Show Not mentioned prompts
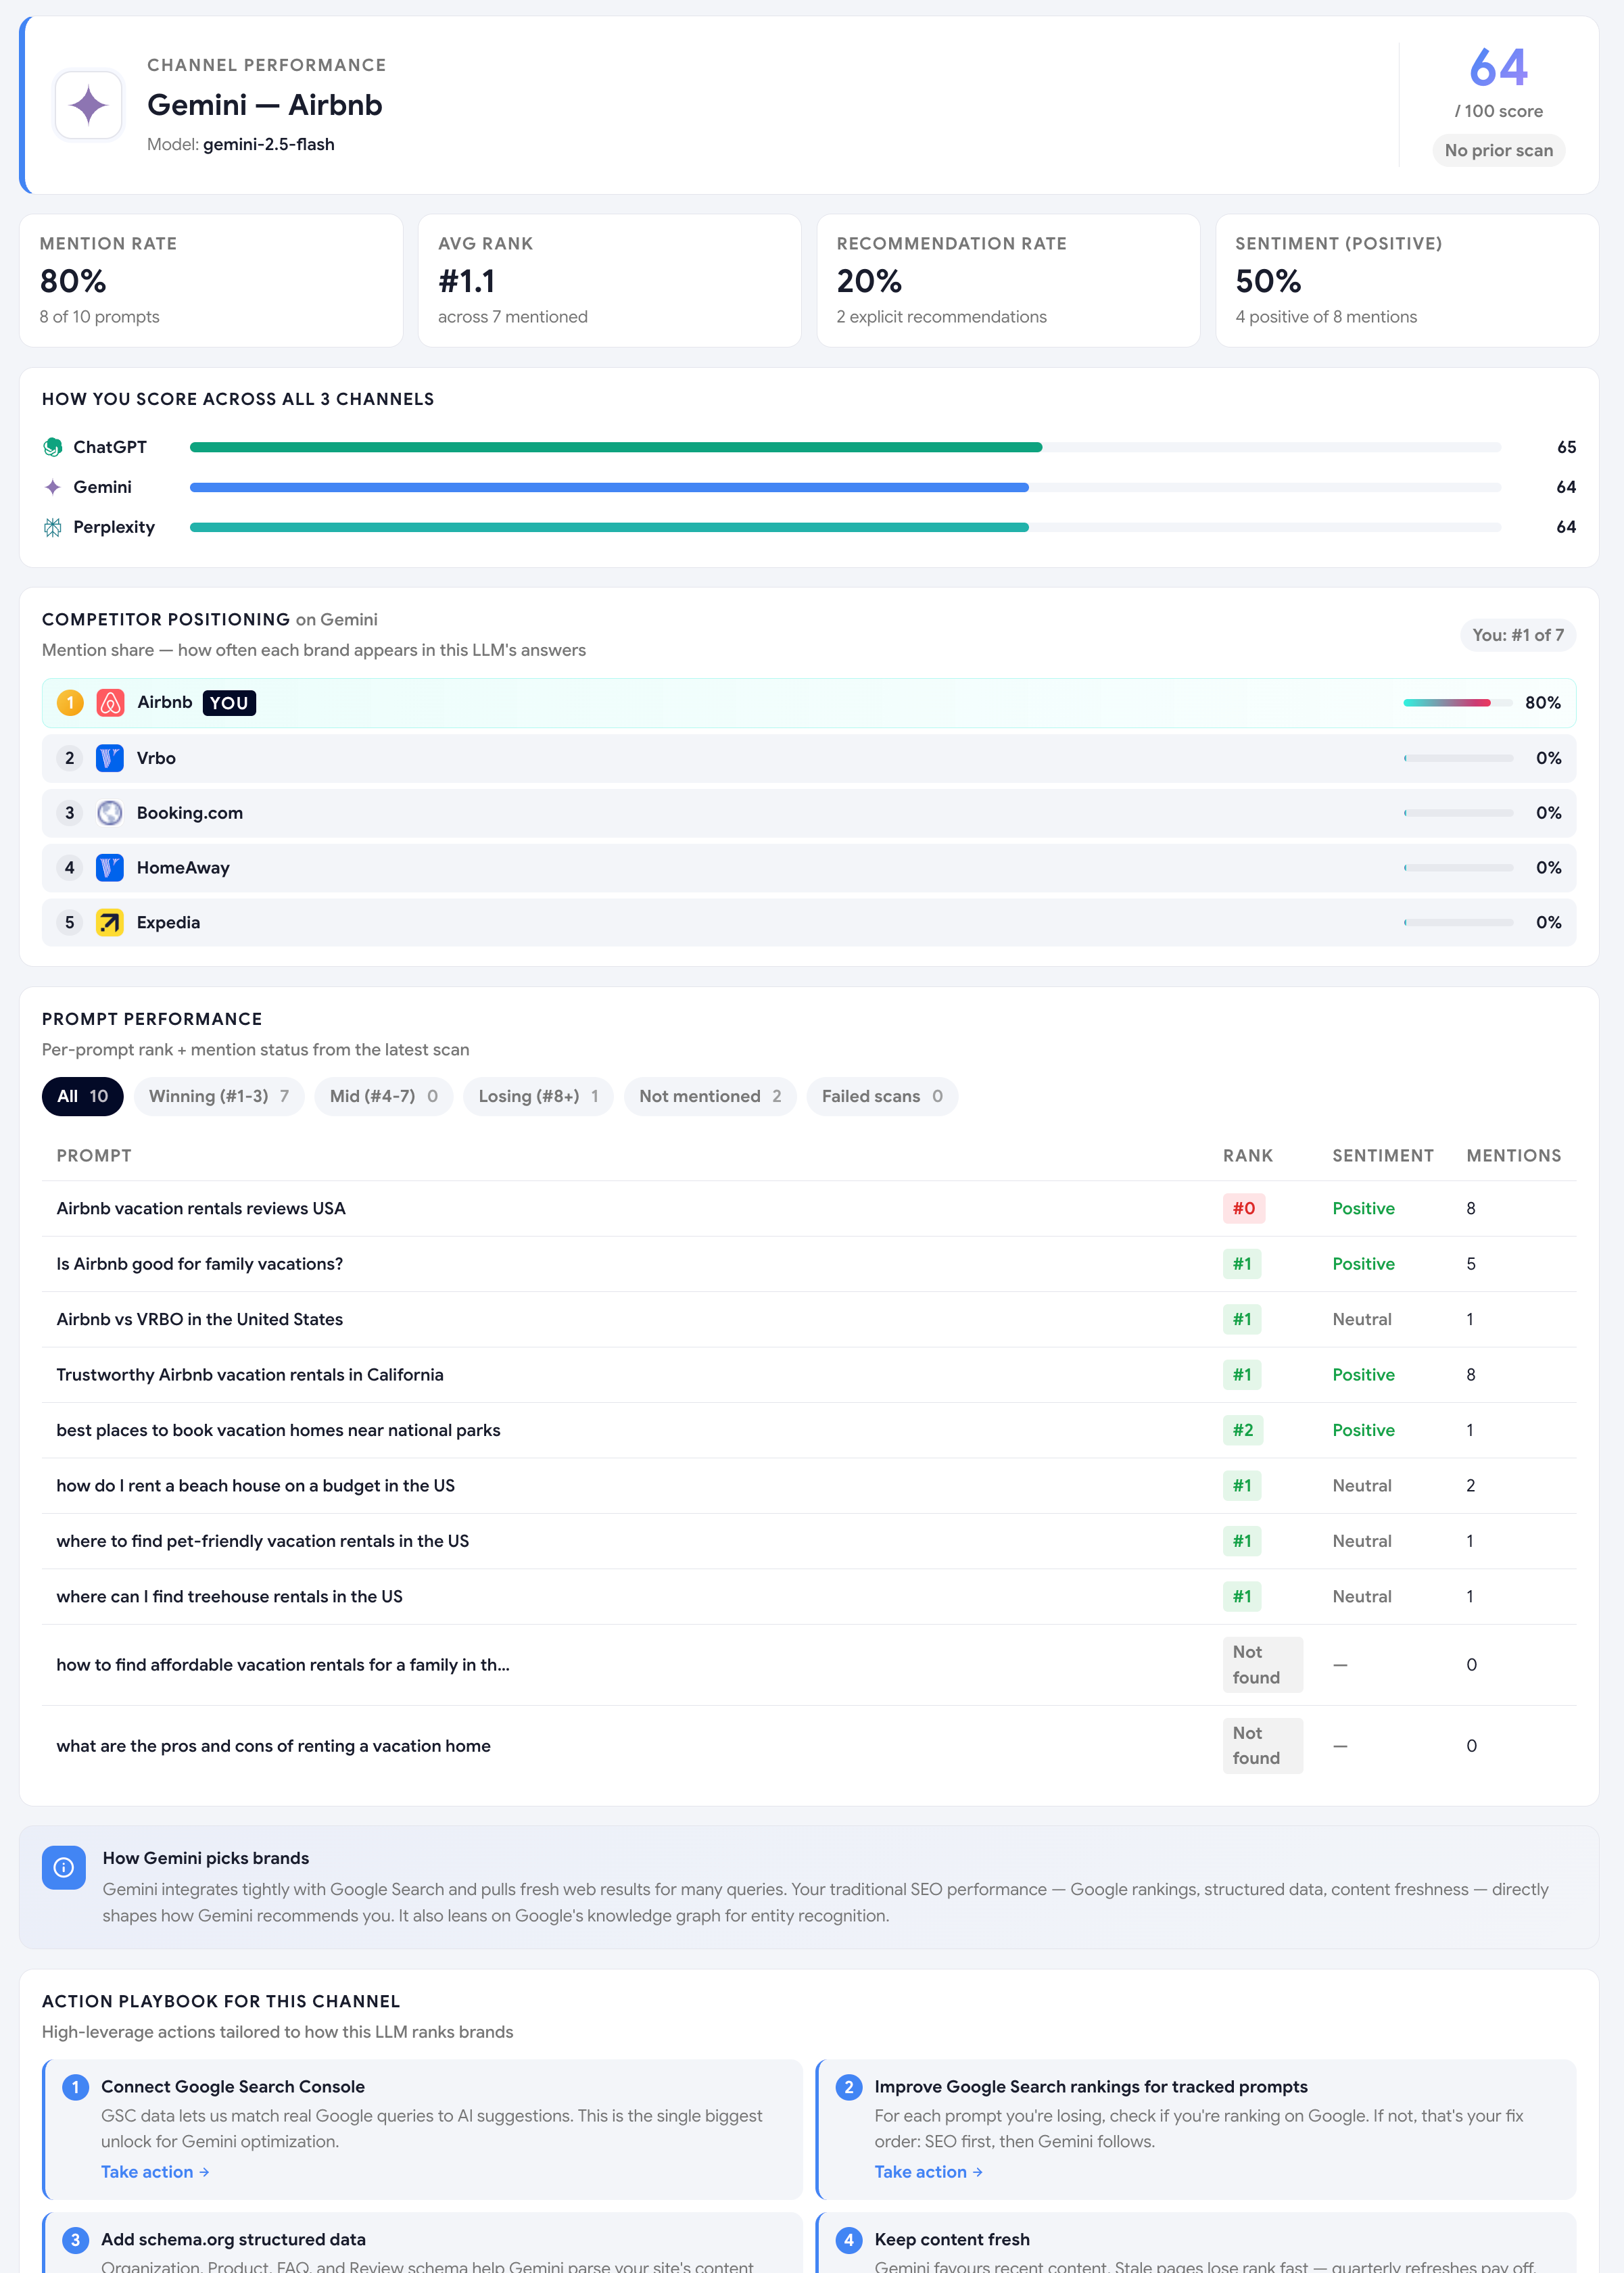The height and width of the screenshot is (2273, 1624). [x=710, y=1096]
